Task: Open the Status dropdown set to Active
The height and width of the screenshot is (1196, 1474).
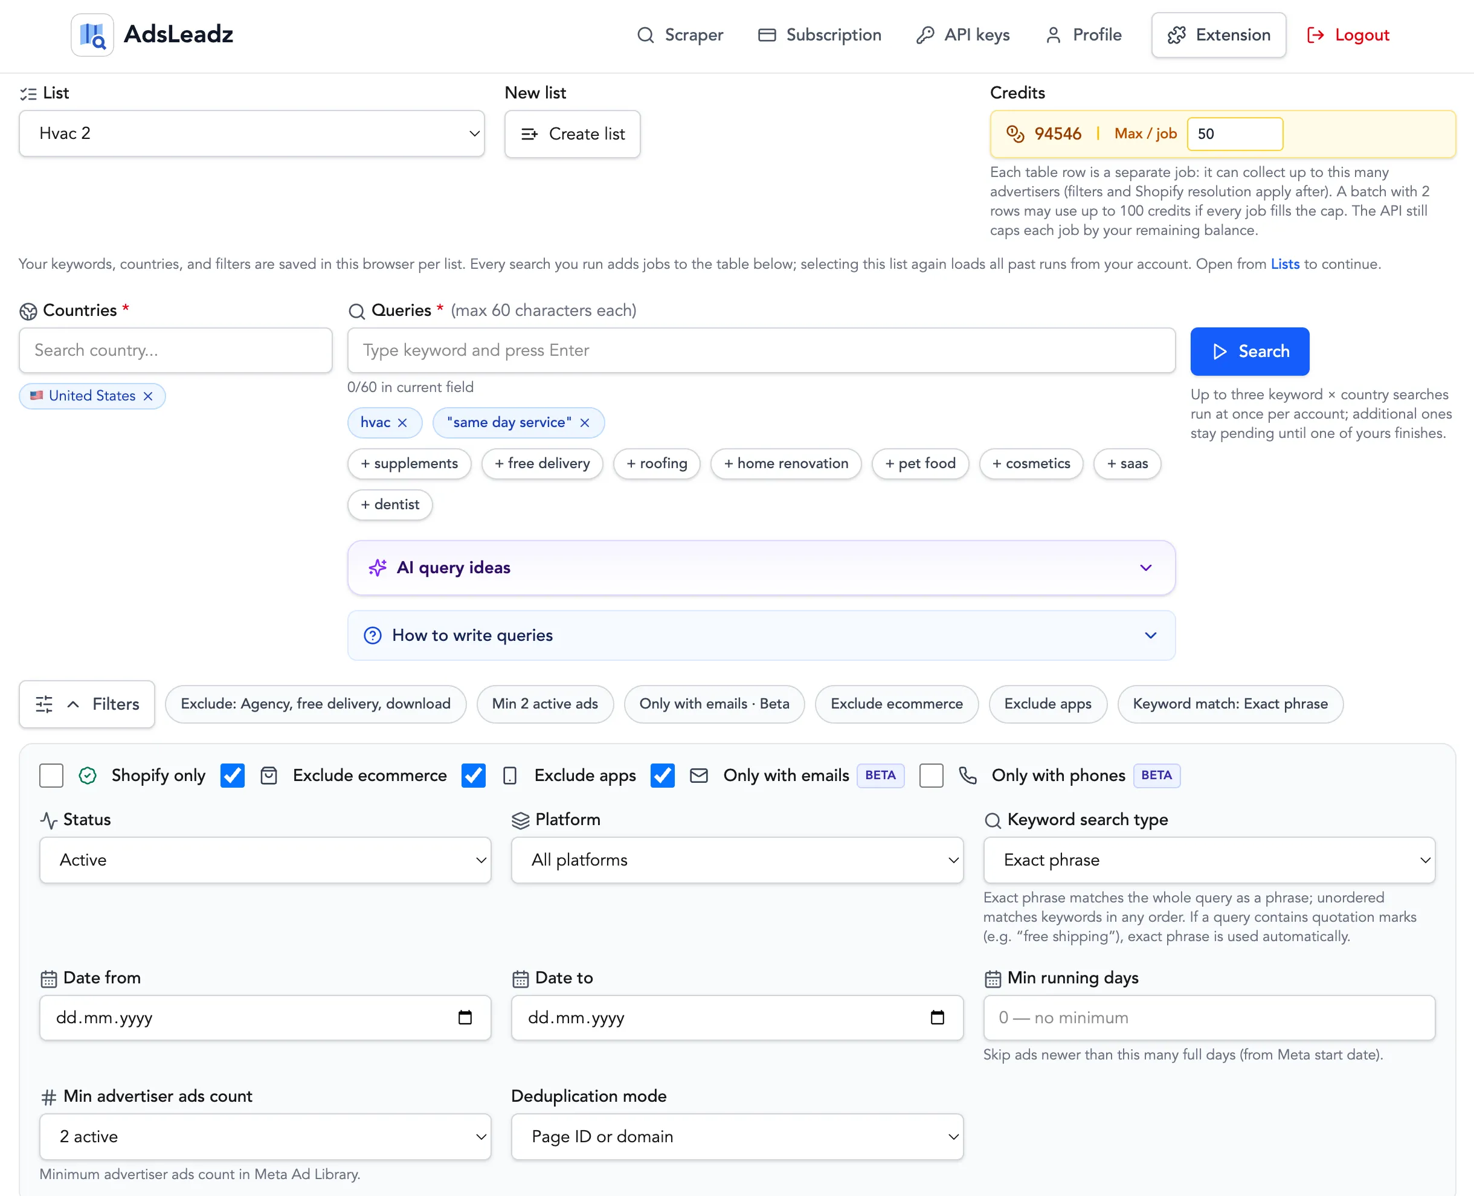Action: tap(265, 860)
